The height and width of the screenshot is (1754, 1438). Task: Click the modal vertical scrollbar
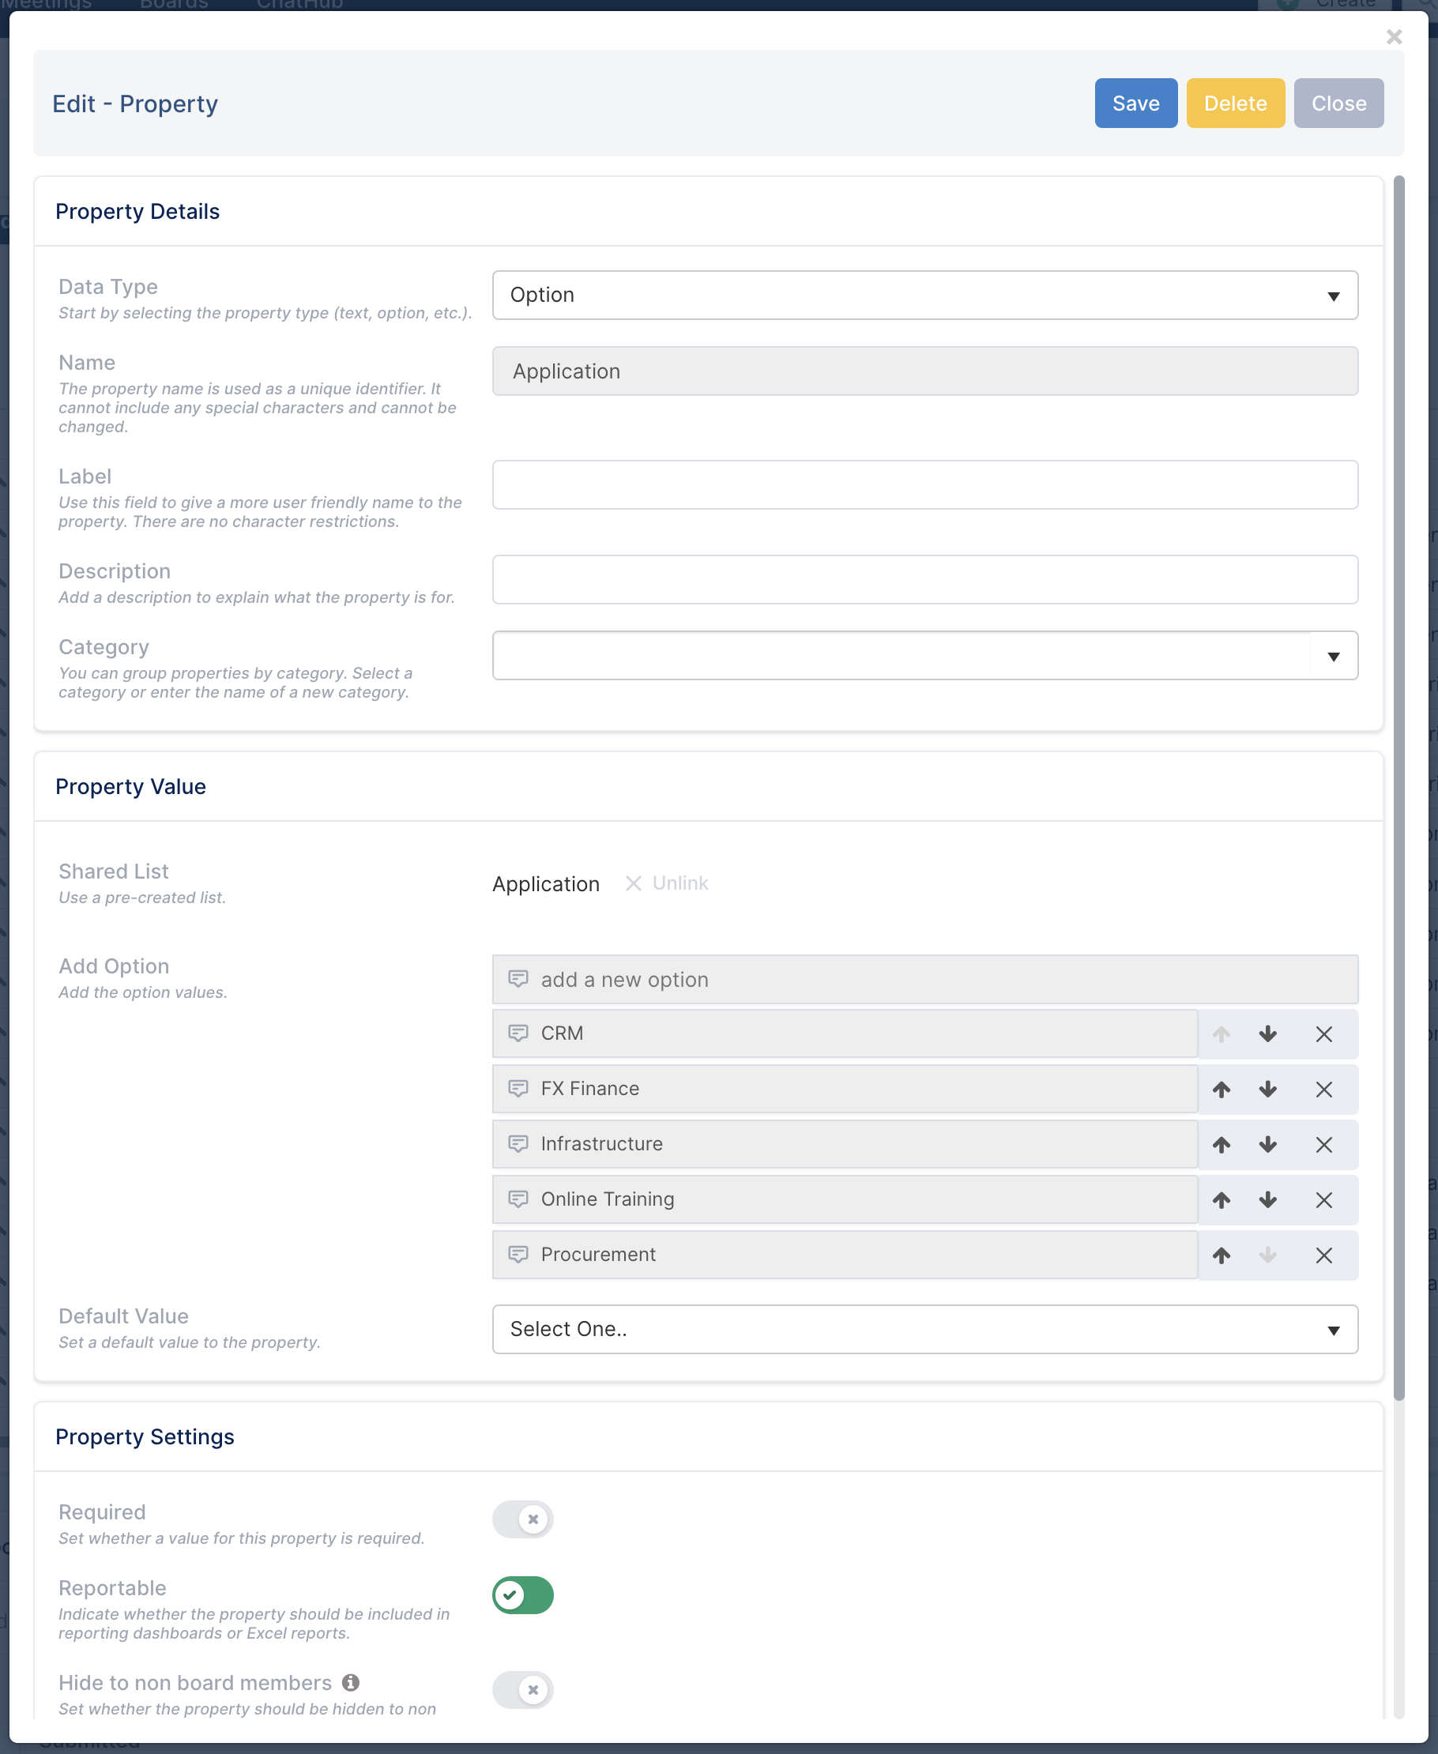[1398, 787]
